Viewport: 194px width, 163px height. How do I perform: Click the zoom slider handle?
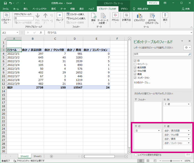click(171, 161)
